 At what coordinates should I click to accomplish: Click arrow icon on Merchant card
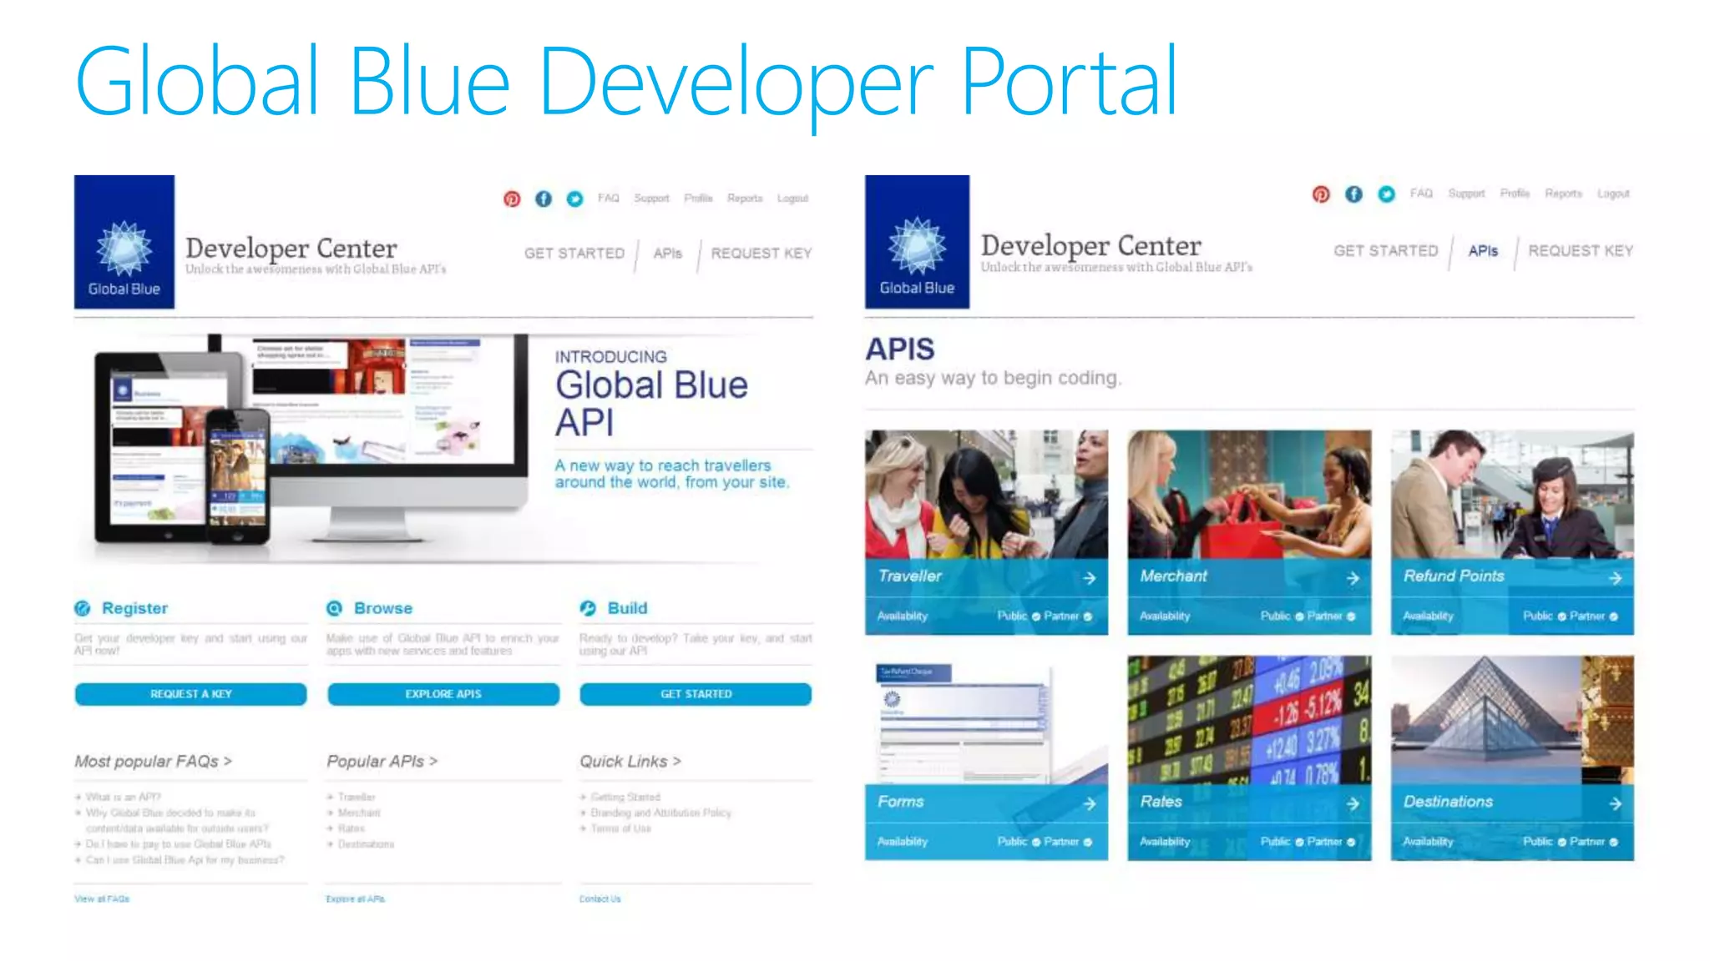[x=1353, y=577]
